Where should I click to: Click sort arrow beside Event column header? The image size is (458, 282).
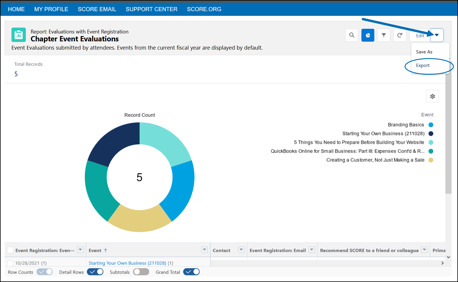pos(106,250)
